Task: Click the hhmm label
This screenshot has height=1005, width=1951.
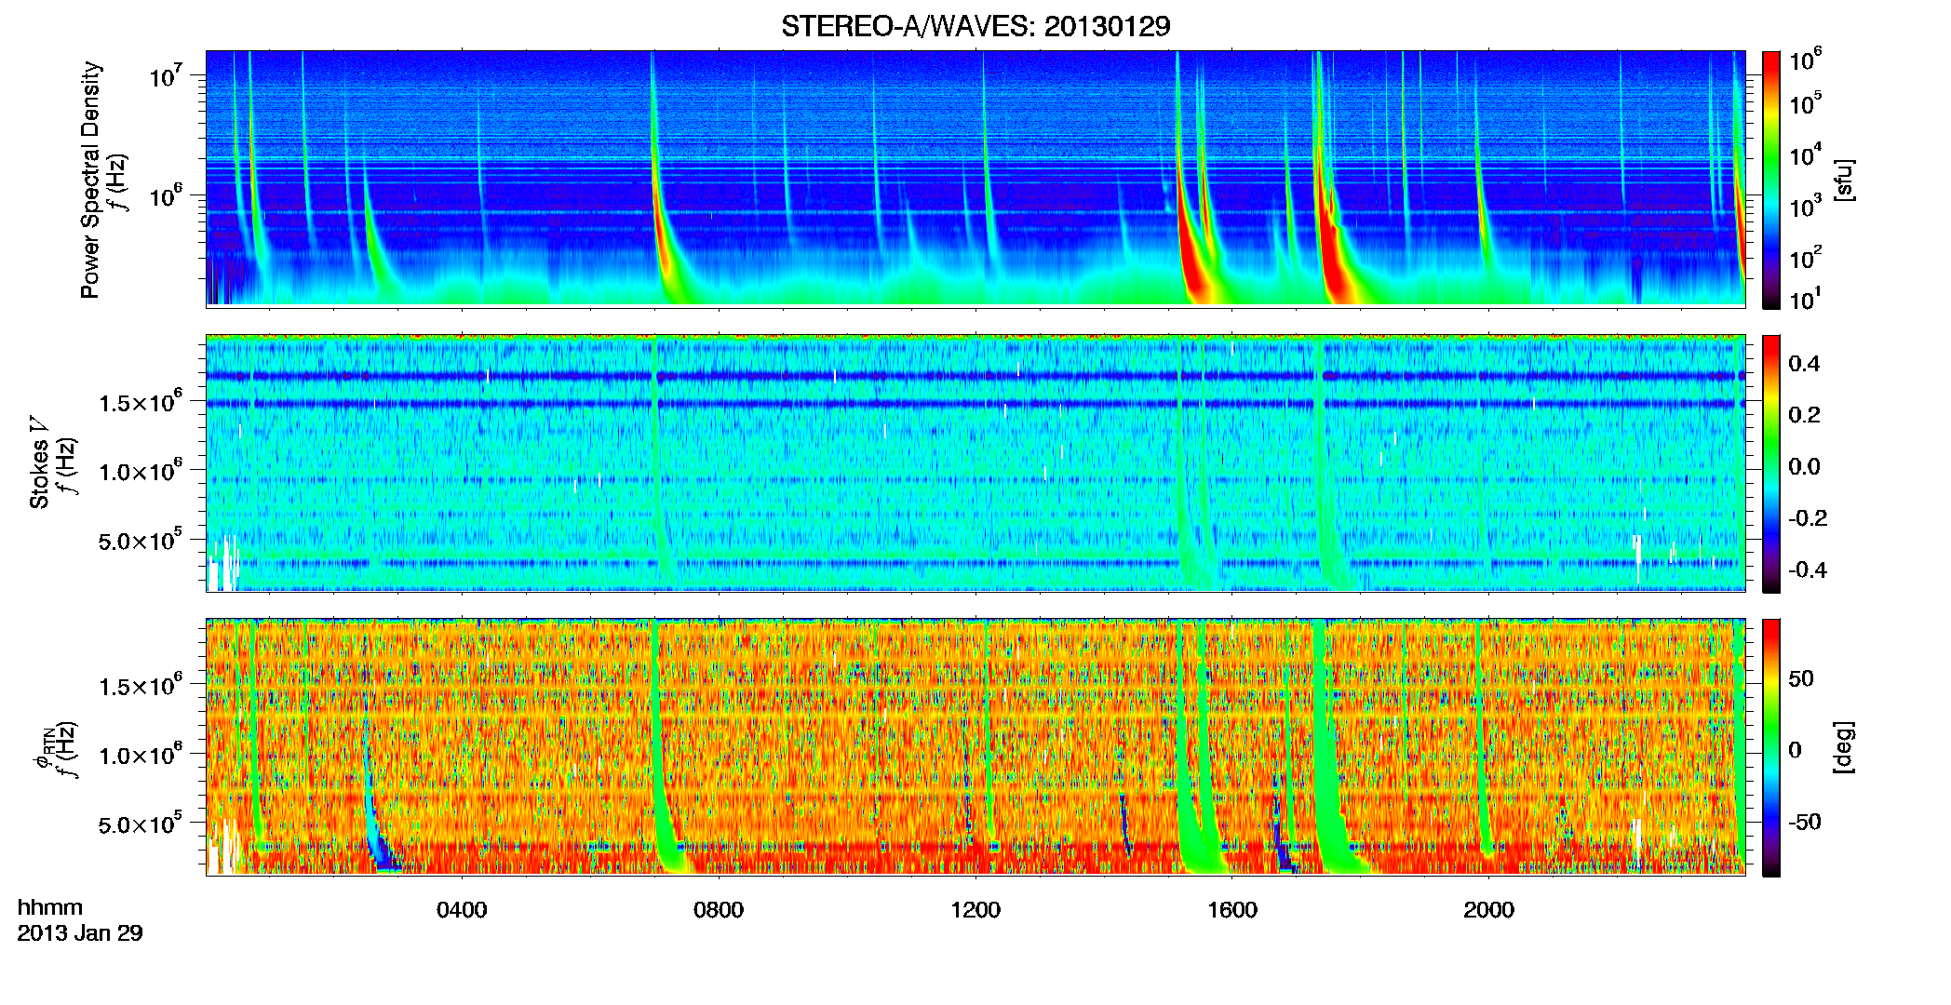Action: [x=50, y=907]
